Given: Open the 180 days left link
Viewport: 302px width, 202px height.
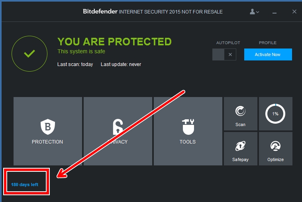Looking at the screenshot, I should coord(25,185).
